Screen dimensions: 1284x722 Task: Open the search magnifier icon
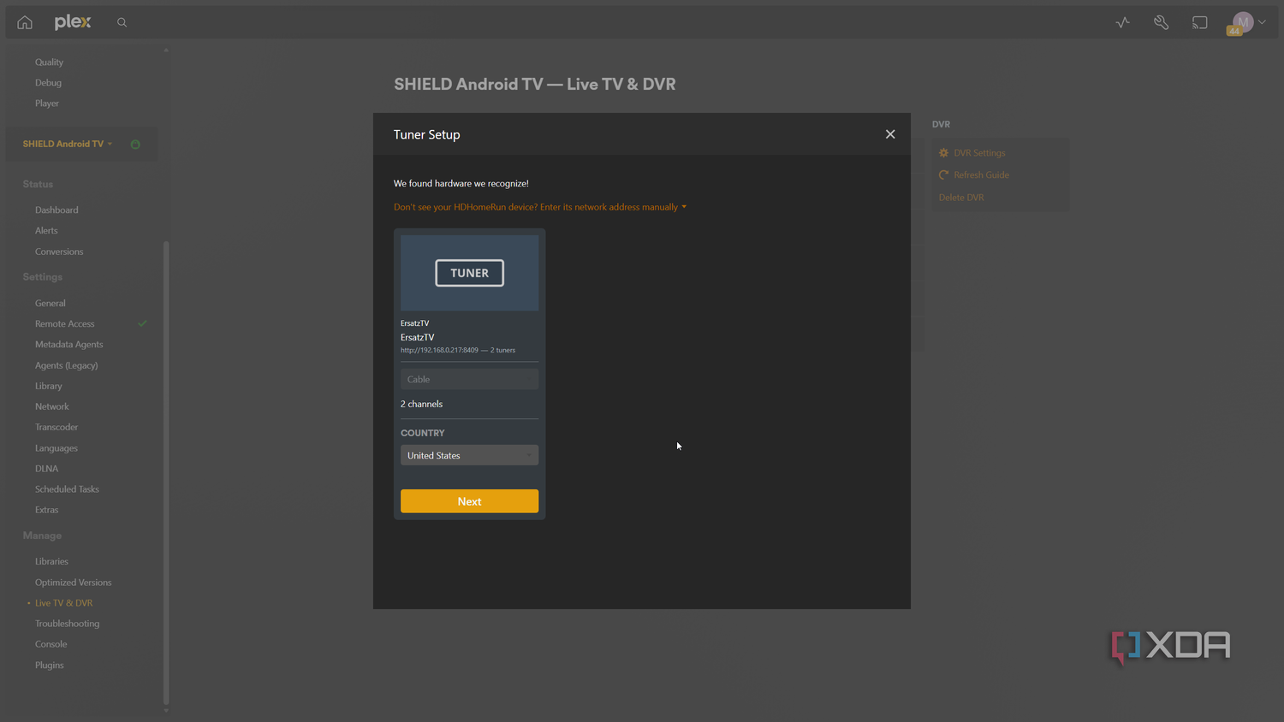click(122, 22)
